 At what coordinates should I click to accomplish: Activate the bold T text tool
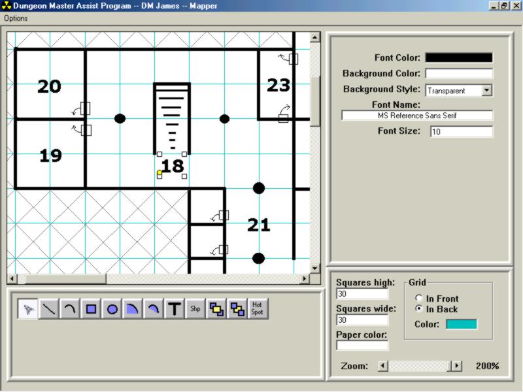174,309
